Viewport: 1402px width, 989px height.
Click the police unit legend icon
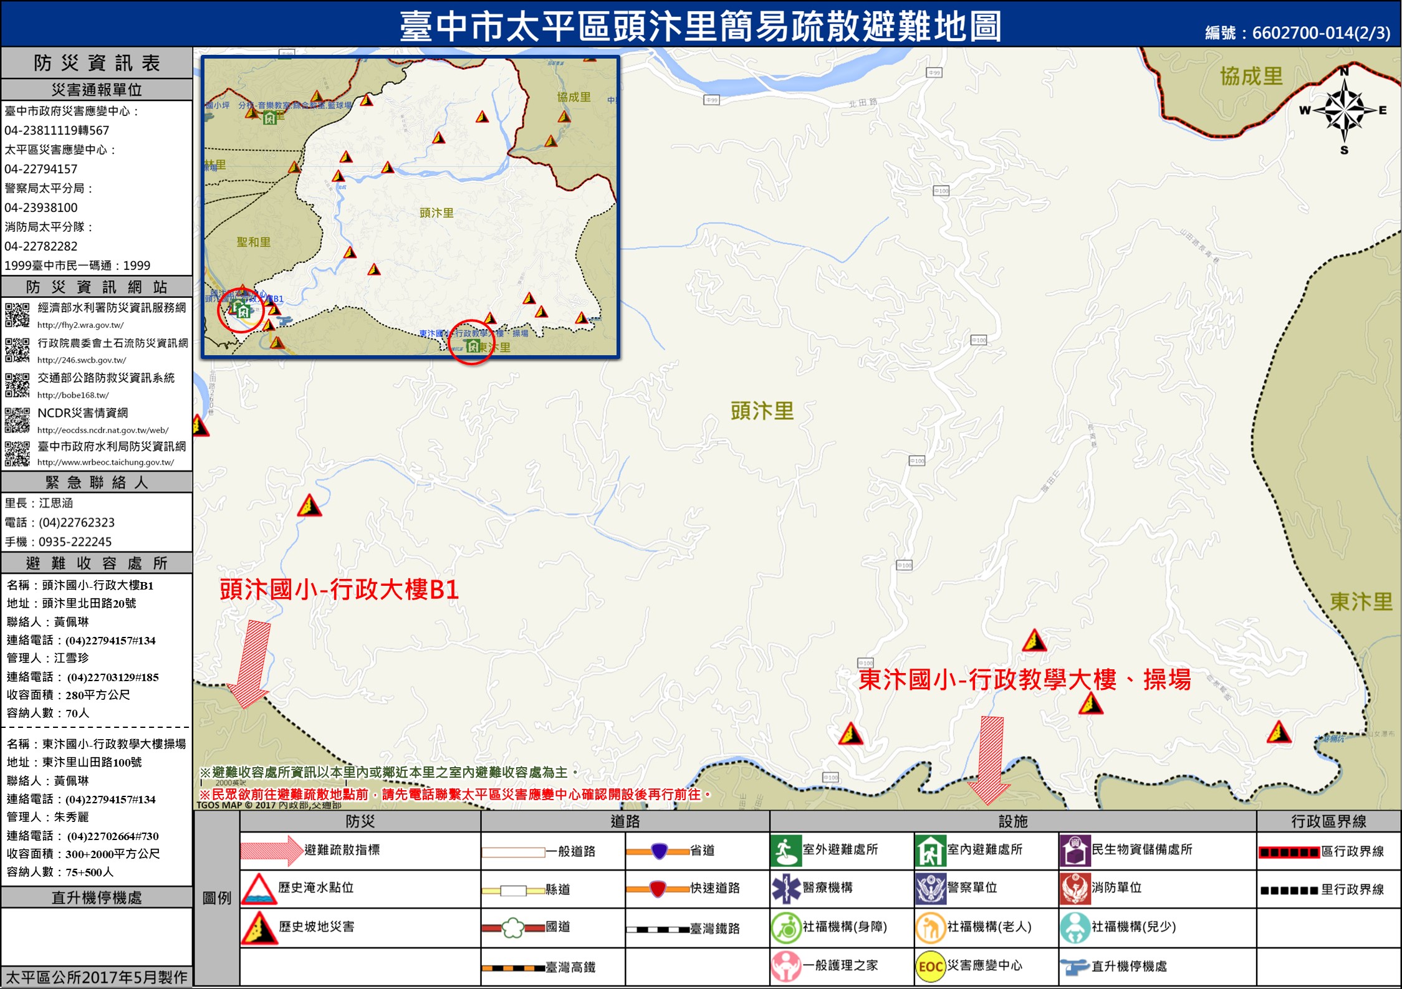[x=929, y=889]
